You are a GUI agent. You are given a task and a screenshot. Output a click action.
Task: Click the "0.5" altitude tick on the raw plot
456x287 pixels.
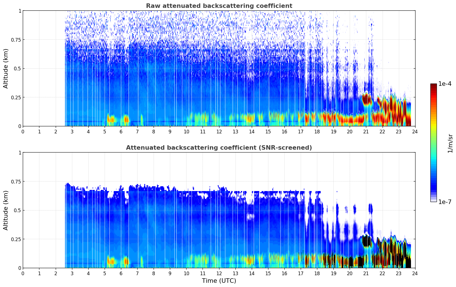[17, 68]
